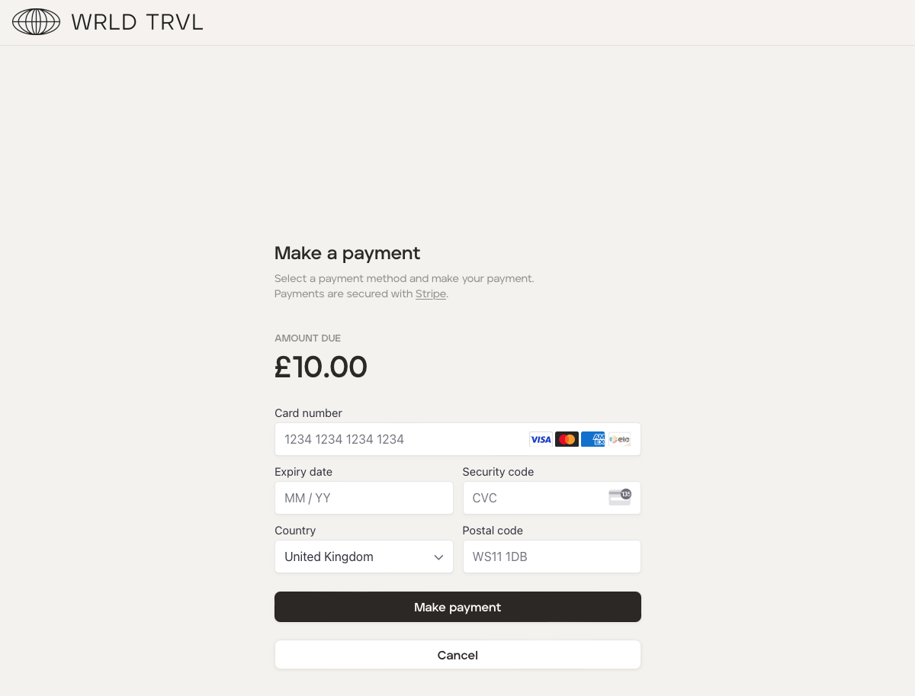915x696 pixels.
Task: Click the Card number field label
Action: 308,413
